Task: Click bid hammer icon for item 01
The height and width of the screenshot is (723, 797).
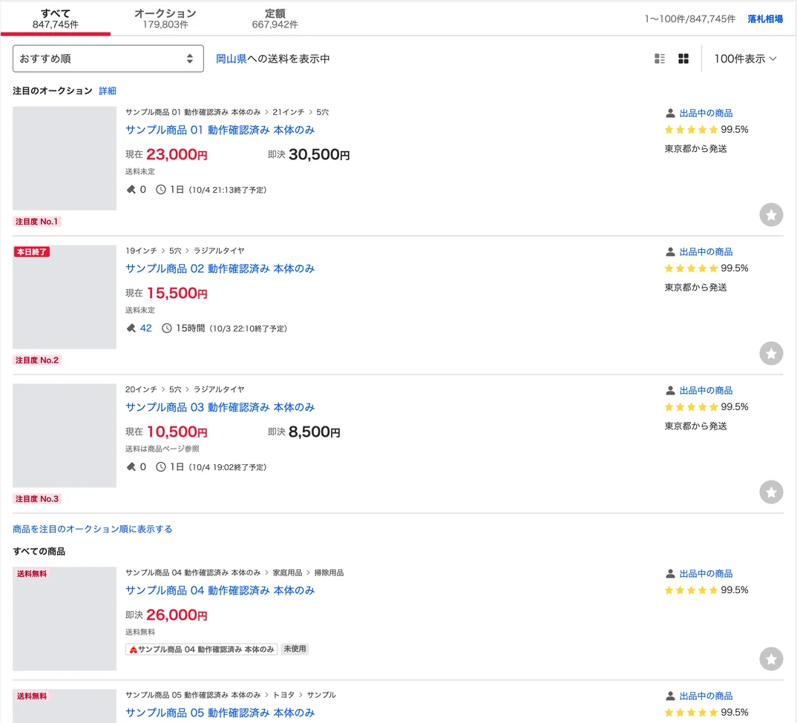Action: [x=131, y=190]
